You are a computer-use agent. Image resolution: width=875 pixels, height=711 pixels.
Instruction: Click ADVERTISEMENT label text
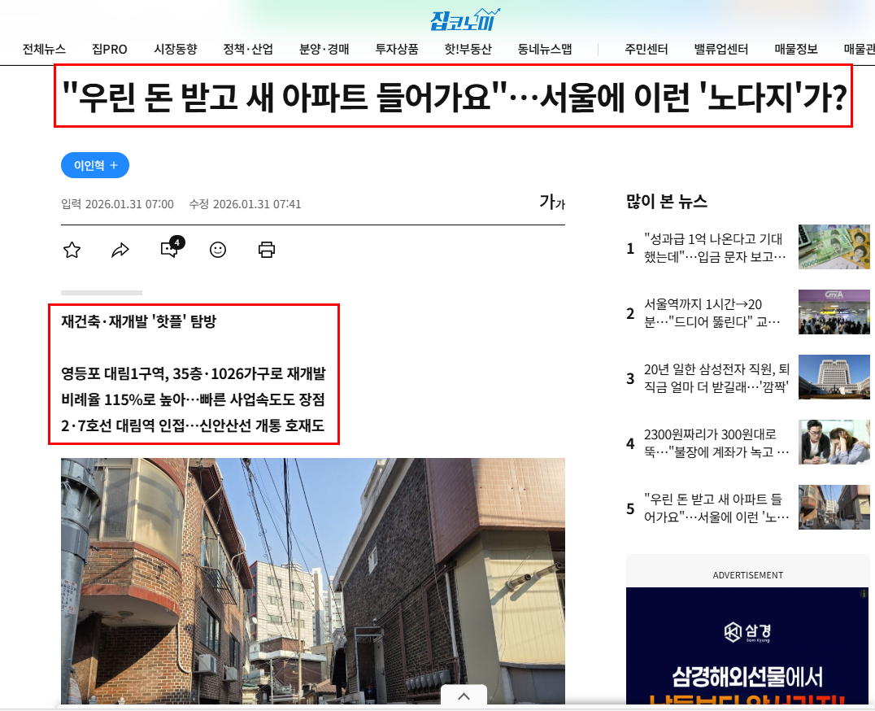tap(748, 575)
